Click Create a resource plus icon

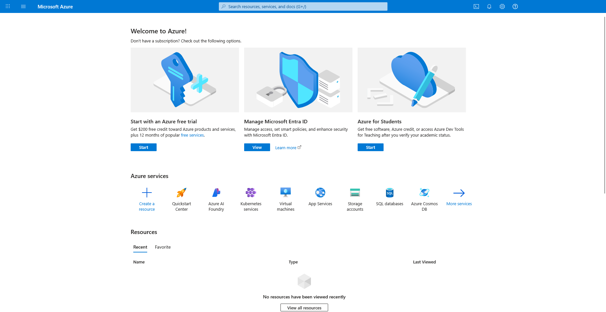pos(147,193)
